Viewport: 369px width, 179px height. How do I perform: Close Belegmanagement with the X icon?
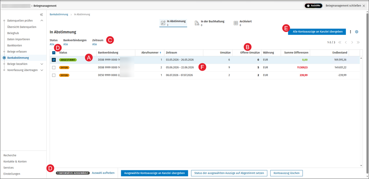(364, 5)
